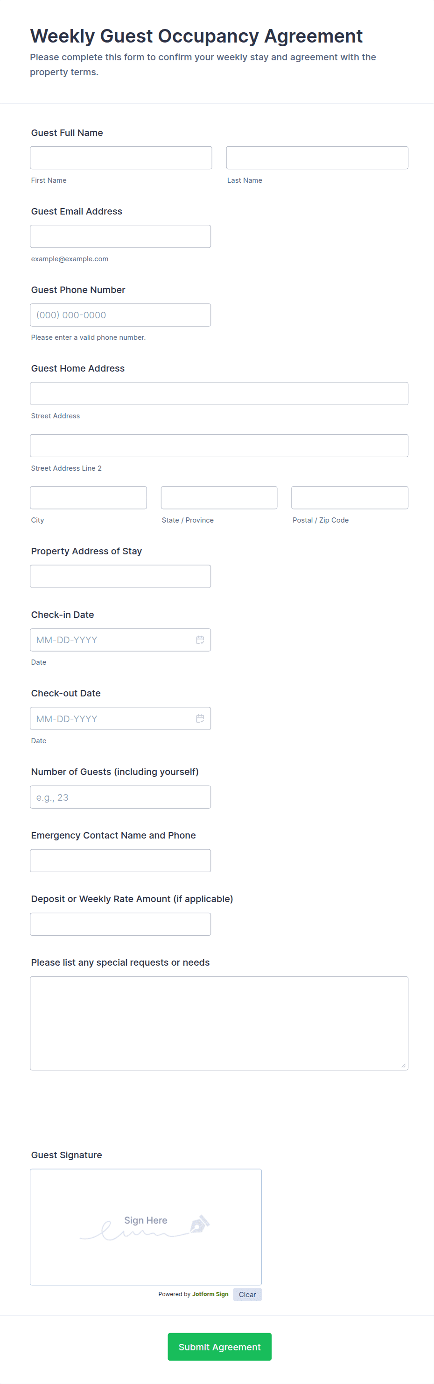Focus the Guest Email Address field
This screenshot has width=434, height=1384.
coord(120,237)
